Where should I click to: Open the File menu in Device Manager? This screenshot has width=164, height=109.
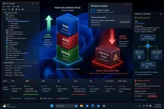click(4, 7)
